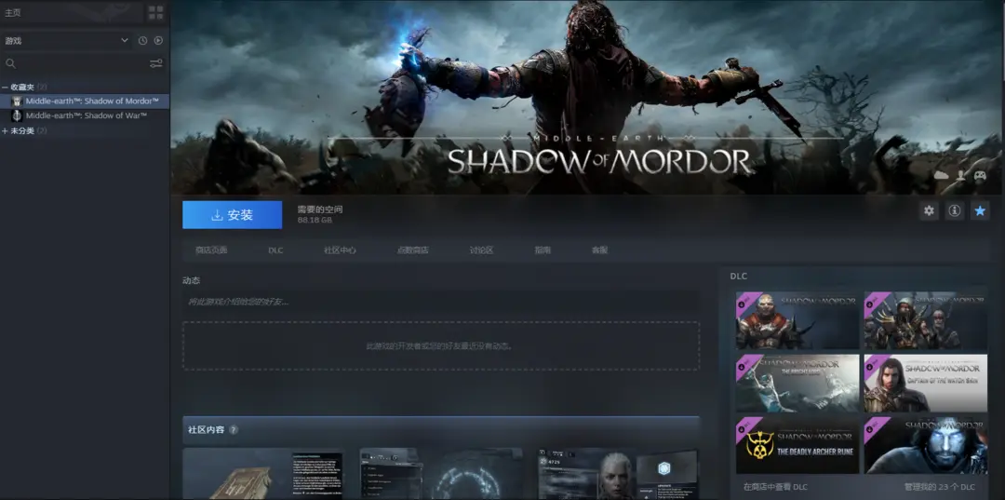
Task: Open the game info icon
Action: (955, 210)
